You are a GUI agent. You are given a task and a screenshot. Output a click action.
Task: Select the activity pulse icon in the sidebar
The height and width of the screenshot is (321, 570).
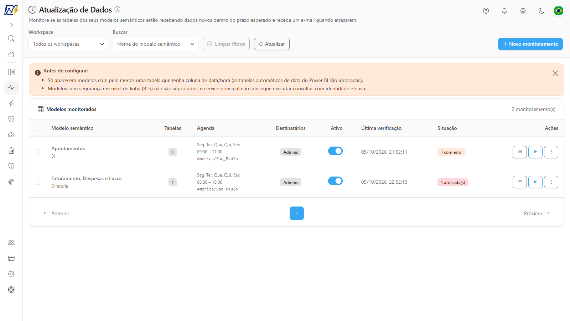(11, 88)
